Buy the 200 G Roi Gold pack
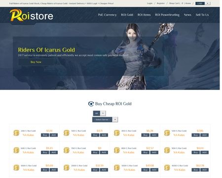 click(x=45, y=135)
